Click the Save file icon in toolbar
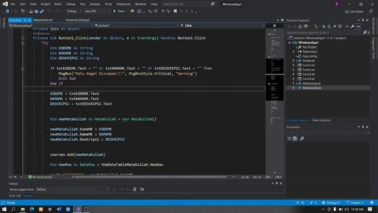Screen dimensions: 378x213 [x=36, y=11]
